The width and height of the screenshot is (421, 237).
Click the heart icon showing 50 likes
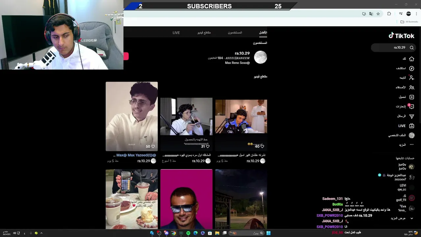click(x=153, y=146)
